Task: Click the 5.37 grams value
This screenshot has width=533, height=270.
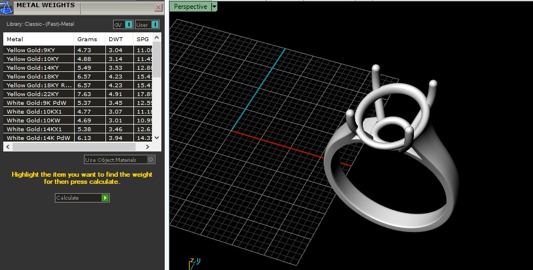Action: pos(84,103)
